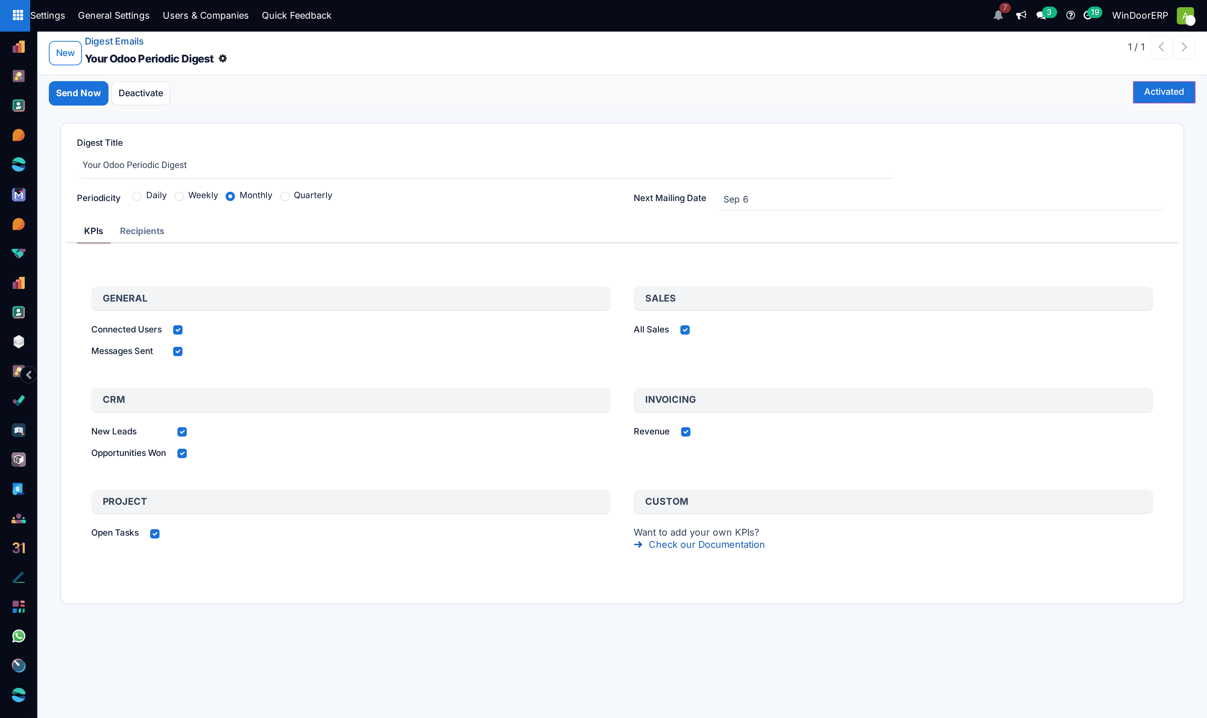Open the dollar invoice app icon
Screen dimensions: 1207x718
click(18, 489)
